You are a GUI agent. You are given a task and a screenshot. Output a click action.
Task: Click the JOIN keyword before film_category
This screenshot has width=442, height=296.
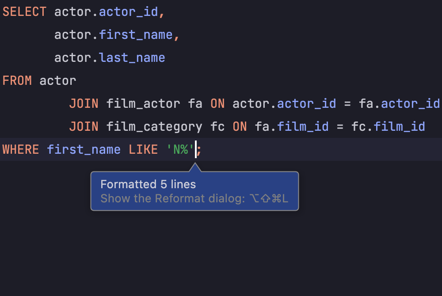click(x=84, y=127)
